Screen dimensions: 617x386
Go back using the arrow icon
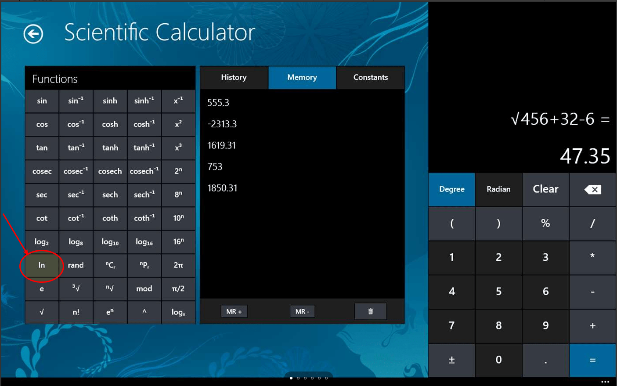pos(33,34)
